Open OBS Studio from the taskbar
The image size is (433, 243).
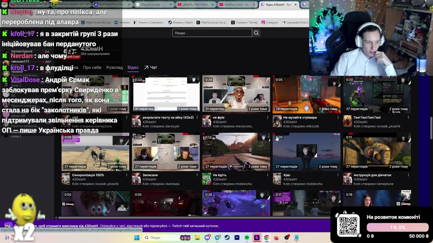[x=287, y=238]
